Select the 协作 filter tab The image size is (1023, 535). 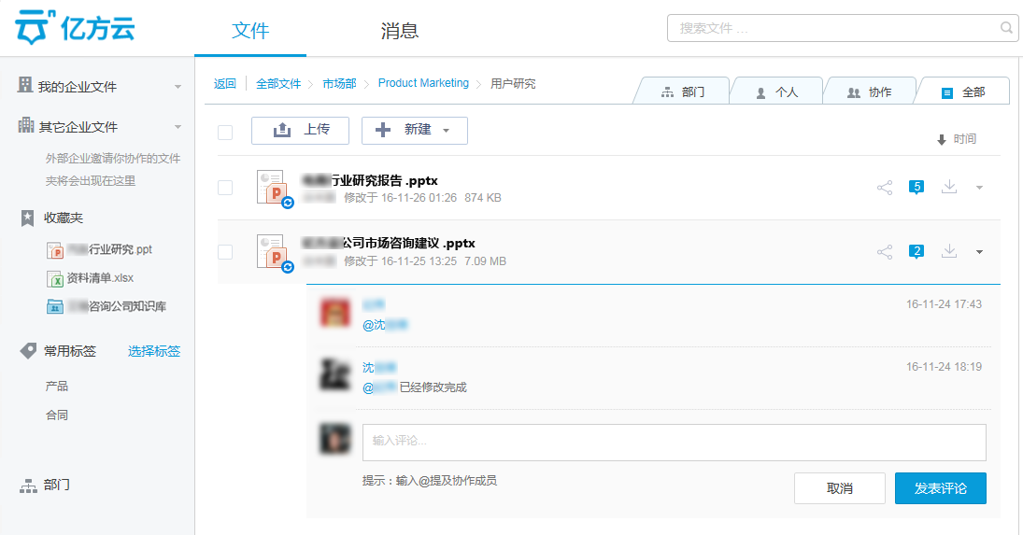pos(869,92)
